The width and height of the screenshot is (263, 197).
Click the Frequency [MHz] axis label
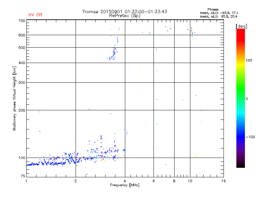(125, 185)
